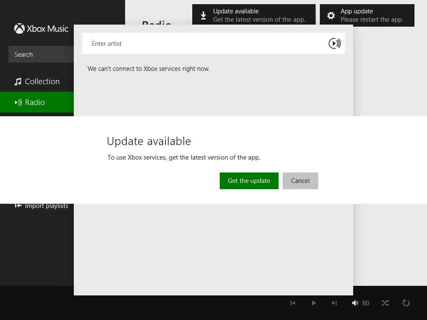The image size is (427, 320).
Task: Start radio with the play-radio icon
Action: point(334,43)
